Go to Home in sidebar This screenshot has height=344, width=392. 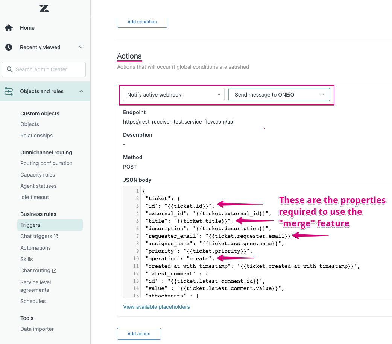(x=27, y=28)
